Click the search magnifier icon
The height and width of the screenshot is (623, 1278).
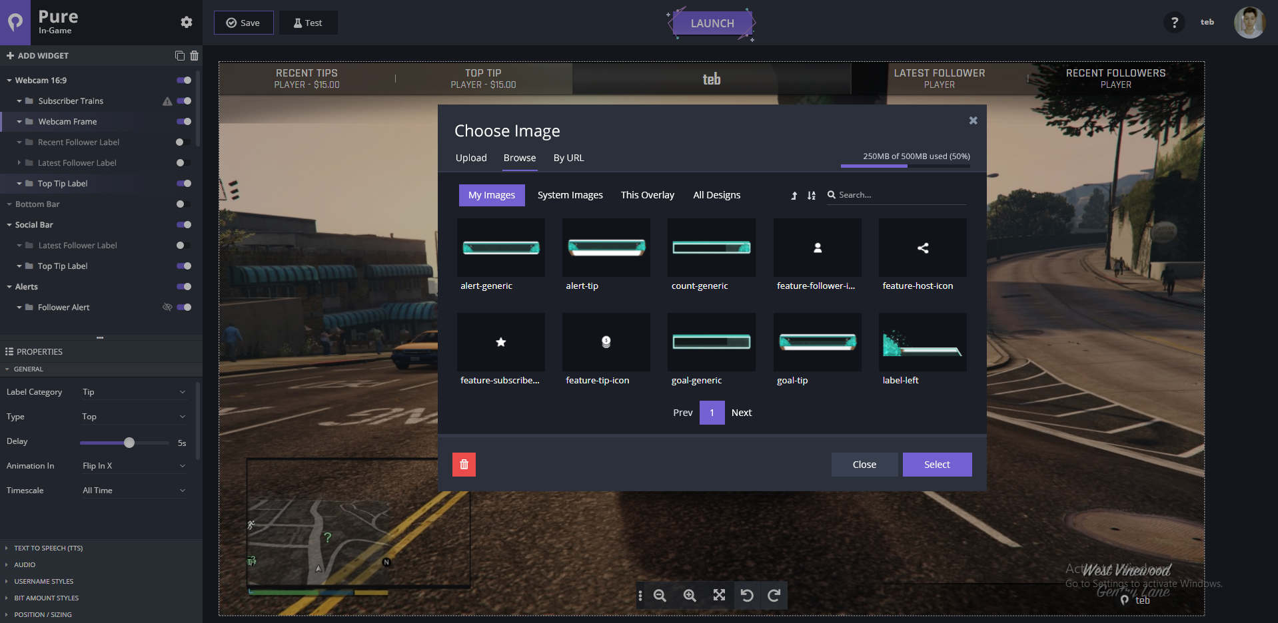coord(832,195)
